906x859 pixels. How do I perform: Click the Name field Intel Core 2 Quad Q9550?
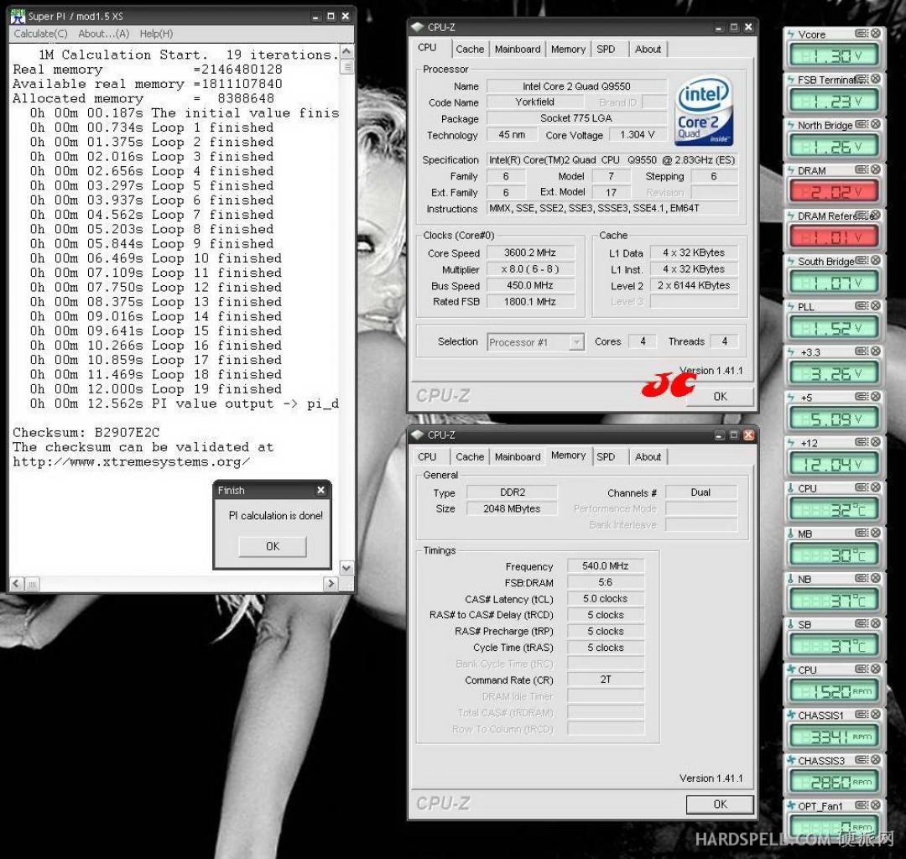pyautogui.click(x=576, y=86)
